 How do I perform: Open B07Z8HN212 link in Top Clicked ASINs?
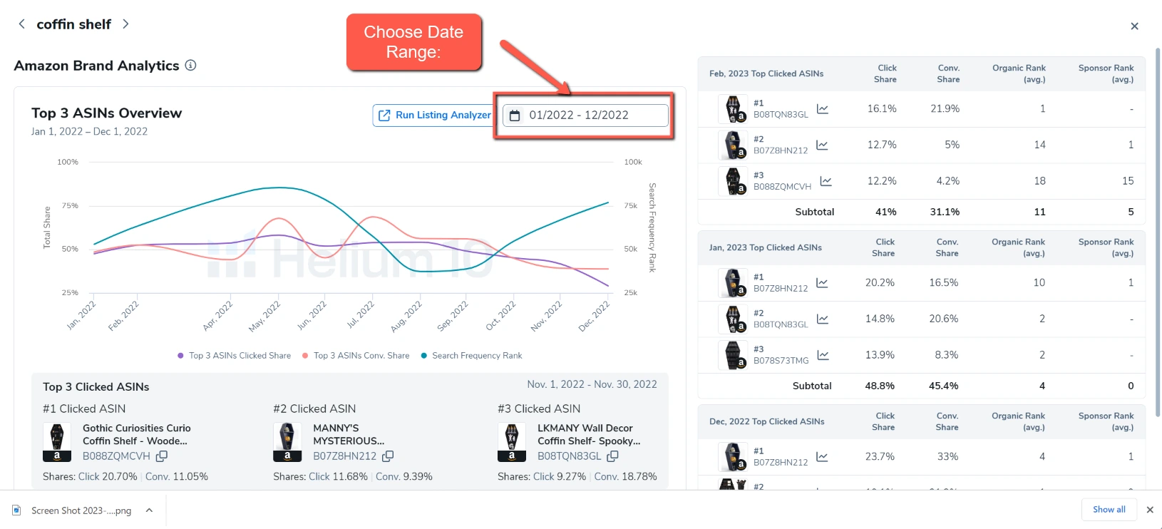[344, 456]
